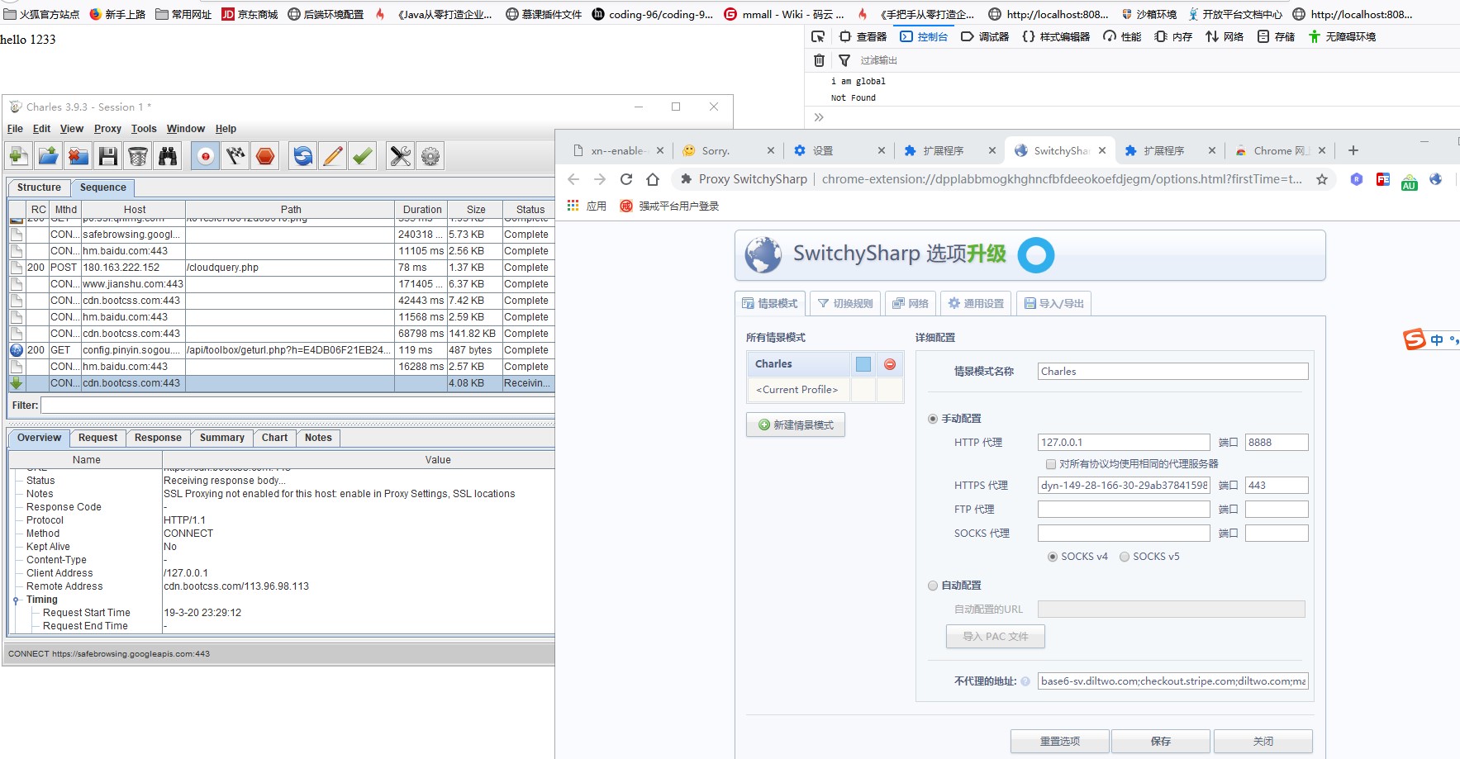Screen dimensions: 1460x759
Task: Click the 重置选项 button
Action: pos(1060,741)
